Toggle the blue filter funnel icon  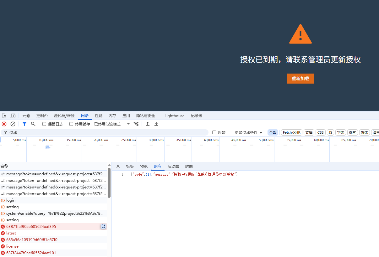click(x=24, y=124)
